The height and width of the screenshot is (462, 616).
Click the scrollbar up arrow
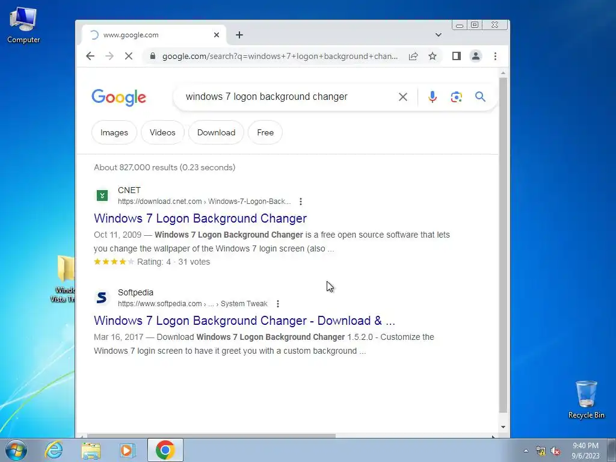pos(503,73)
